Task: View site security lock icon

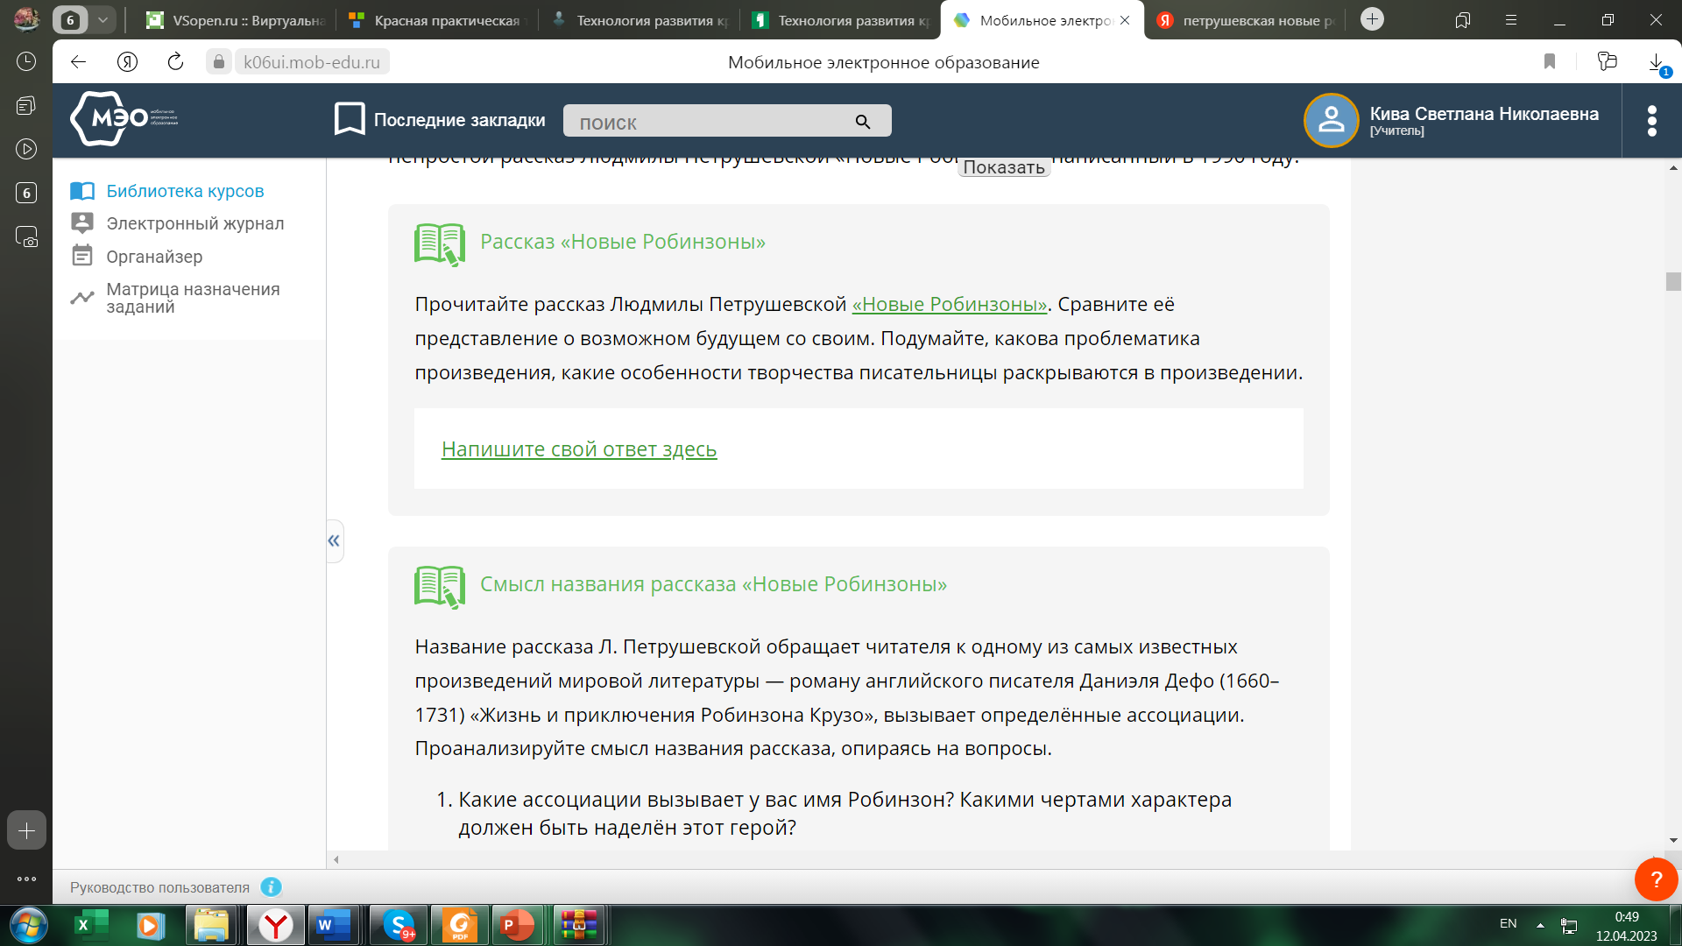Action: 218,61
